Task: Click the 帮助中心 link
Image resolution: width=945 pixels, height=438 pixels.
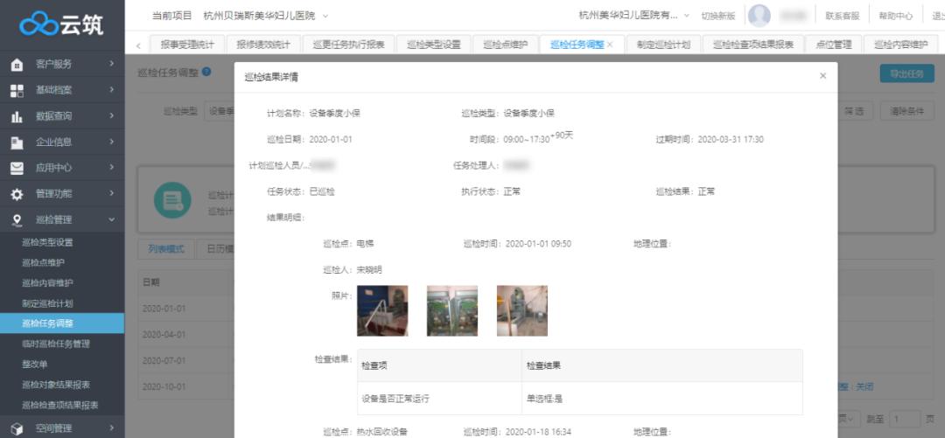Action: tap(896, 17)
